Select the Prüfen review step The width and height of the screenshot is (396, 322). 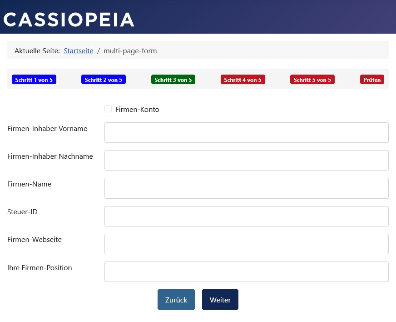pos(372,80)
